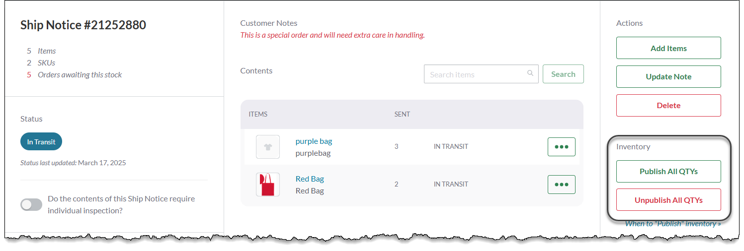This screenshot has height=251, width=744.
Task: Publish All QTYs to inventory
Action: point(668,172)
